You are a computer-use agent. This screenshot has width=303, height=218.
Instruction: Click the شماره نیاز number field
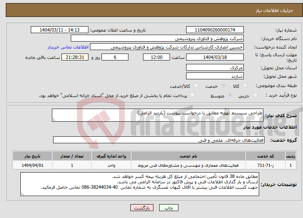point(215,30)
